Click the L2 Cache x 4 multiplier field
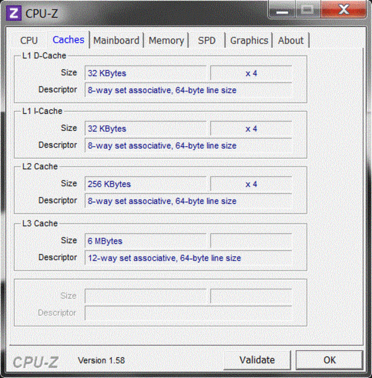Viewport: 372px width, 378px height. 251,184
